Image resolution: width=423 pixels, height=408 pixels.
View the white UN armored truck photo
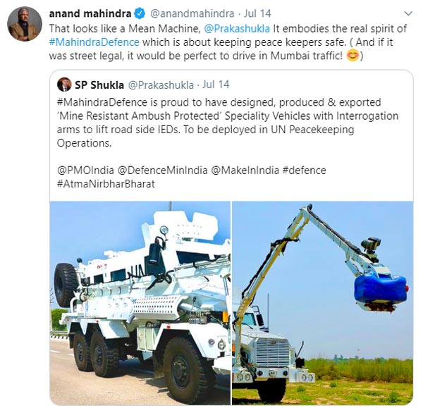140,303
